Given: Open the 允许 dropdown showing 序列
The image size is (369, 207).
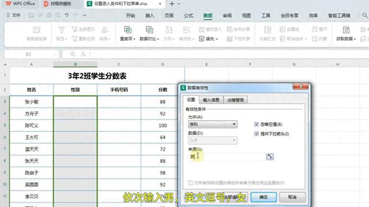Looking at the screenshot, I should (213, 124).
